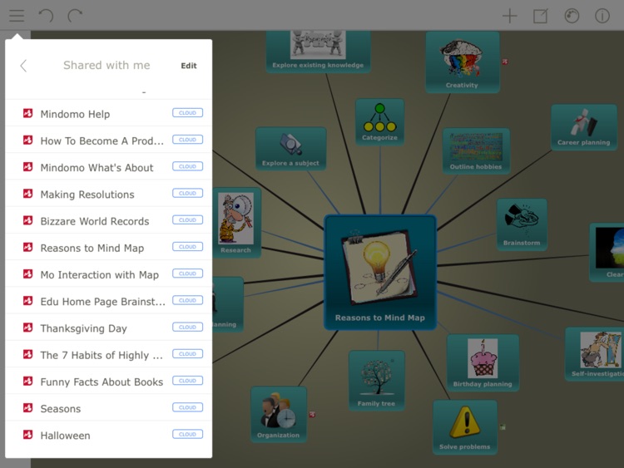The image size is (624, 468).
Task: Open the Mindomo Help map
Action: (108, 114)
